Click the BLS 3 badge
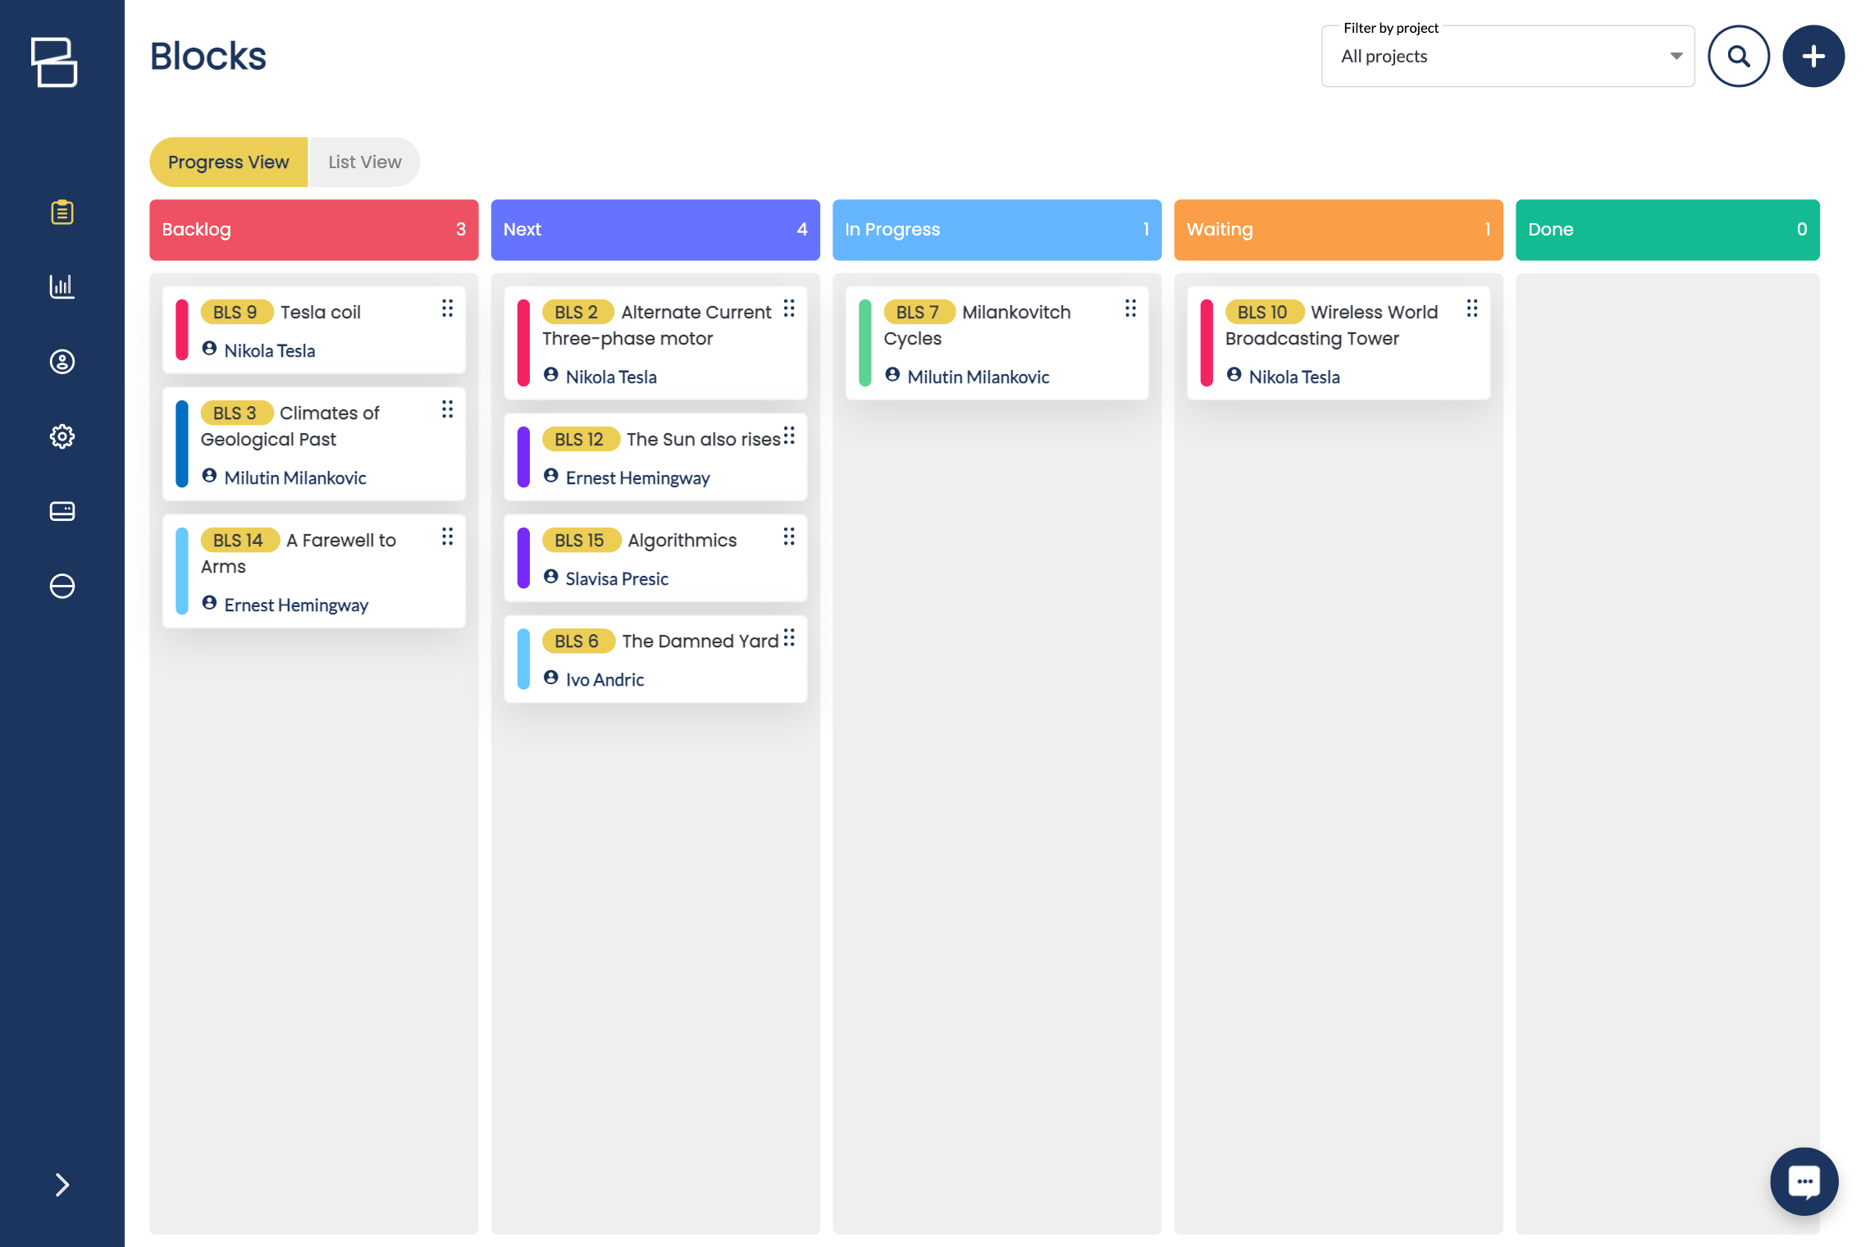The height and width of the screenshot is (1247, 1870). point(236,413)
